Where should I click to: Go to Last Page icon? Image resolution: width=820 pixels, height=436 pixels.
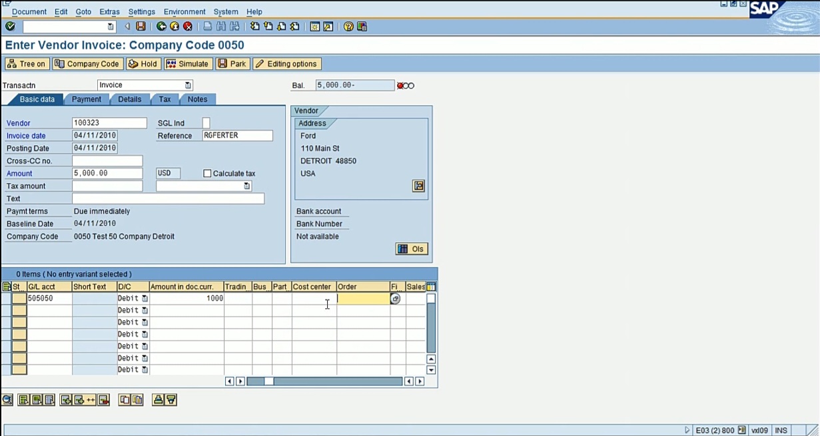(294, 27)
